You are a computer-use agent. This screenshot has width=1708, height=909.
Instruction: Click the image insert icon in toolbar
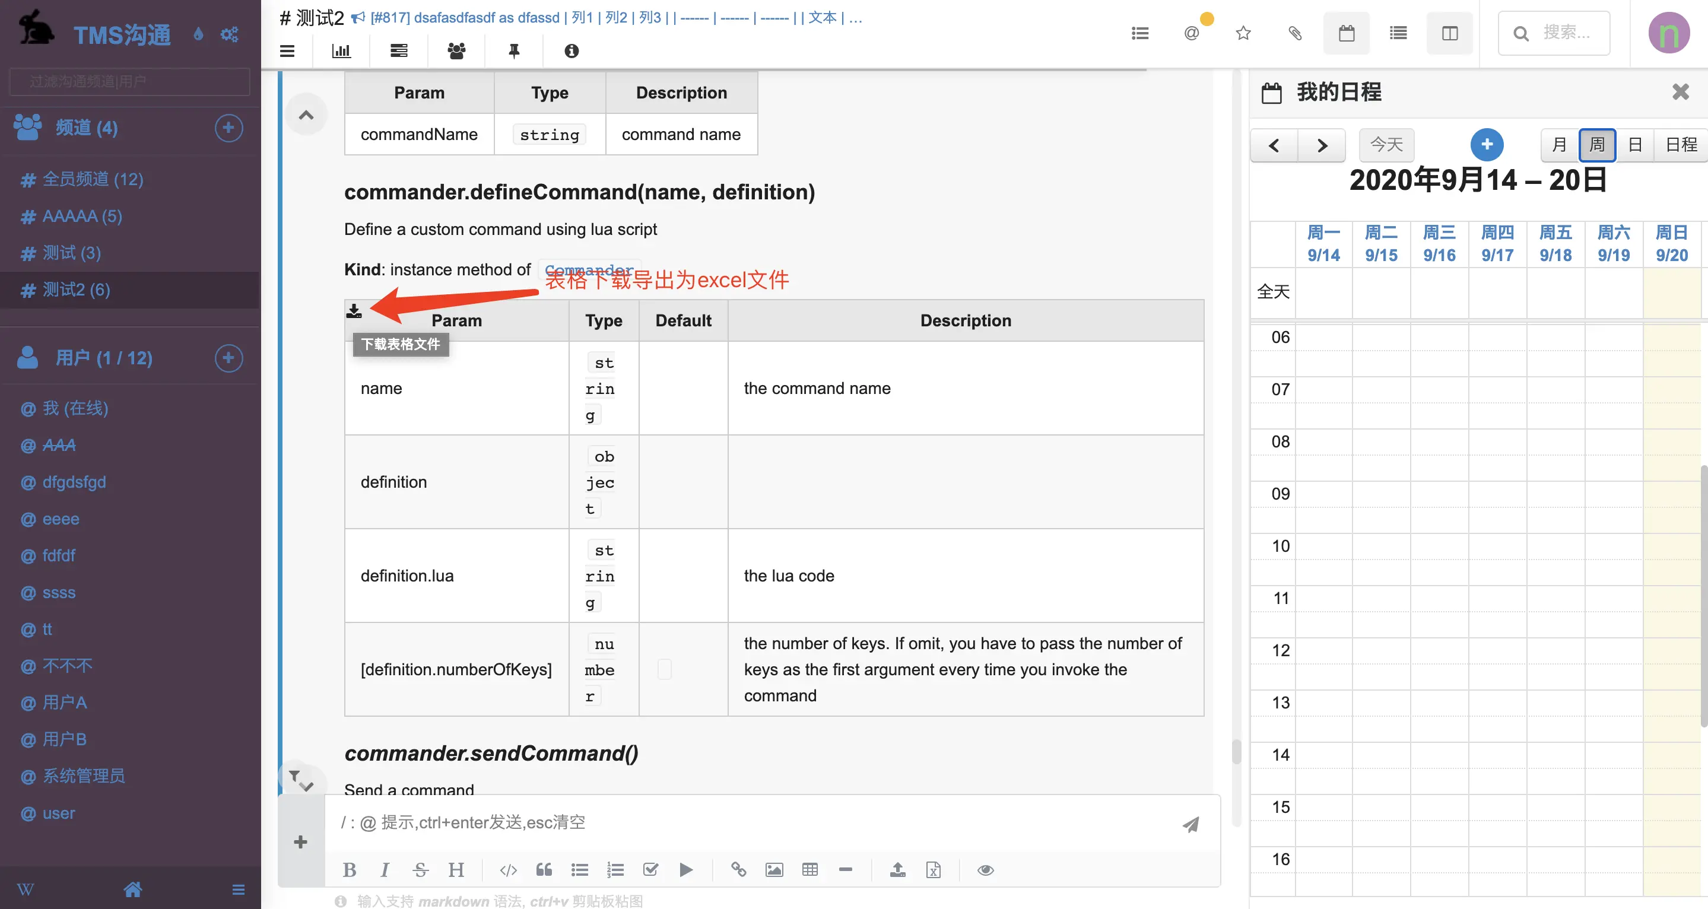click(774, 869)
